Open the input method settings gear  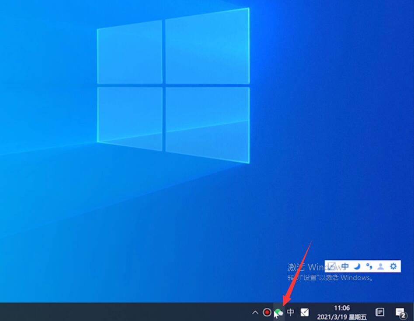(393, 266)
